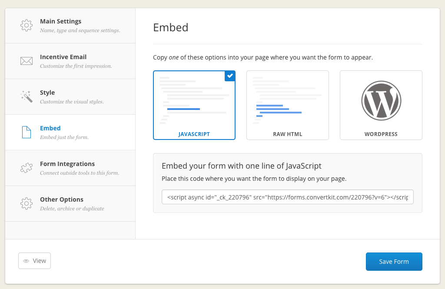This screenshot has height=289, width=445.
Task: Click the blue checkmark on JavaScript card
Action: (230, 76)
